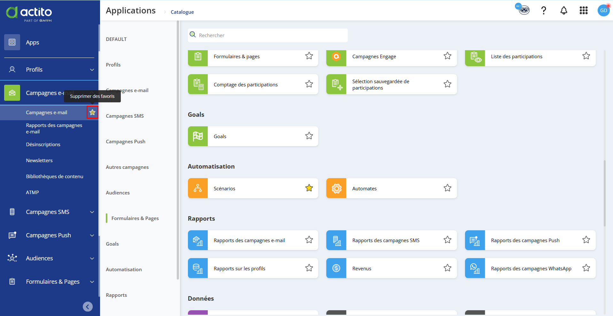Select Rapports catalogue category
Image resolution: width=613 pixels, height=316 pixels.
(116, 295)
